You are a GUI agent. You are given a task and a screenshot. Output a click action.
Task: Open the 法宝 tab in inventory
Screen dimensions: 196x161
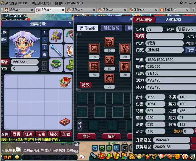[41, 134]
